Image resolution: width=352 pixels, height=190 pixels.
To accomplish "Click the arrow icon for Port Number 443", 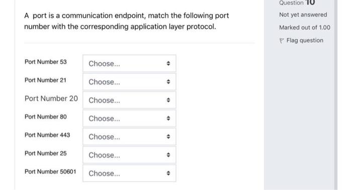I will click(168, 137).
